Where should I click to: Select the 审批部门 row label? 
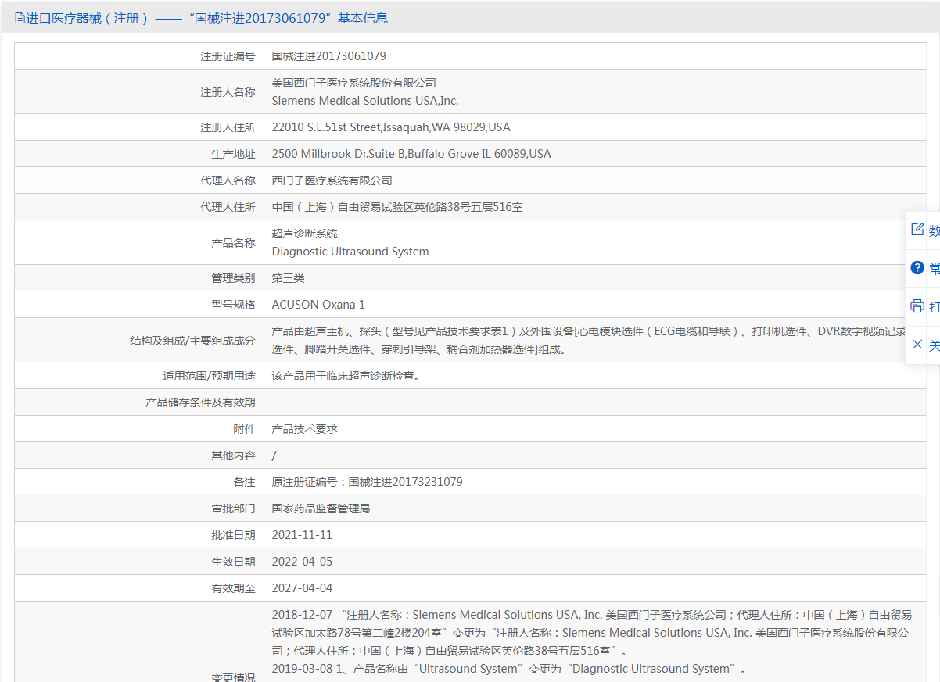(233, 509)
